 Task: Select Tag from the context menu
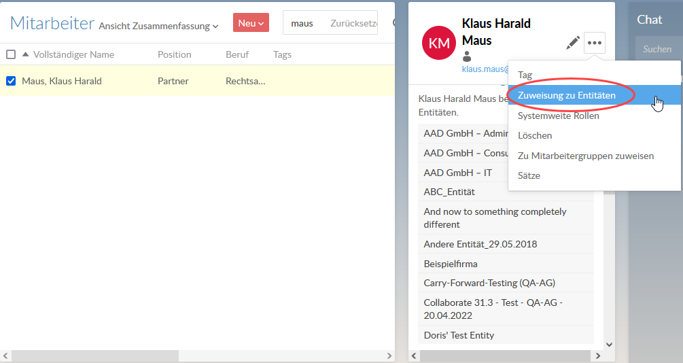pyautogui.click(x=594, y=75)
